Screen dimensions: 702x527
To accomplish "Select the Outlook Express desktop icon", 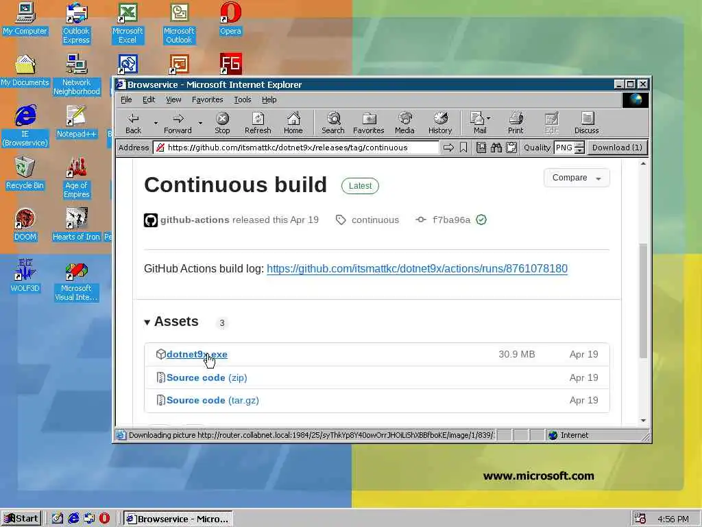I will click(76, 23).
